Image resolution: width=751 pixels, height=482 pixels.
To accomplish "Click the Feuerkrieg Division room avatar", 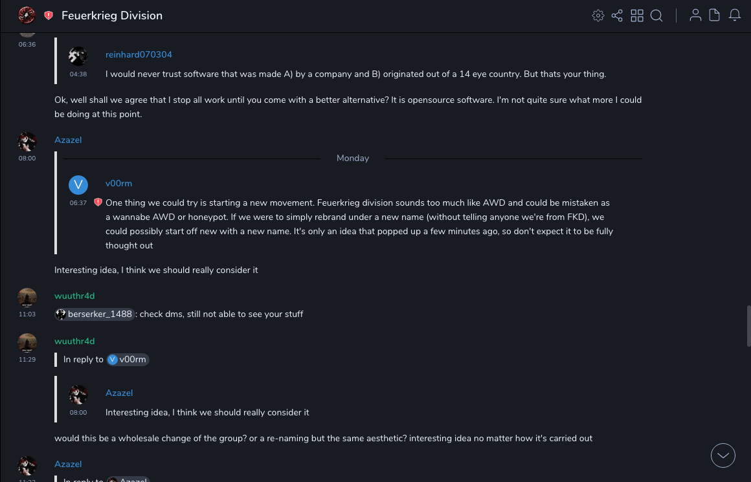I will click(27, 15).
